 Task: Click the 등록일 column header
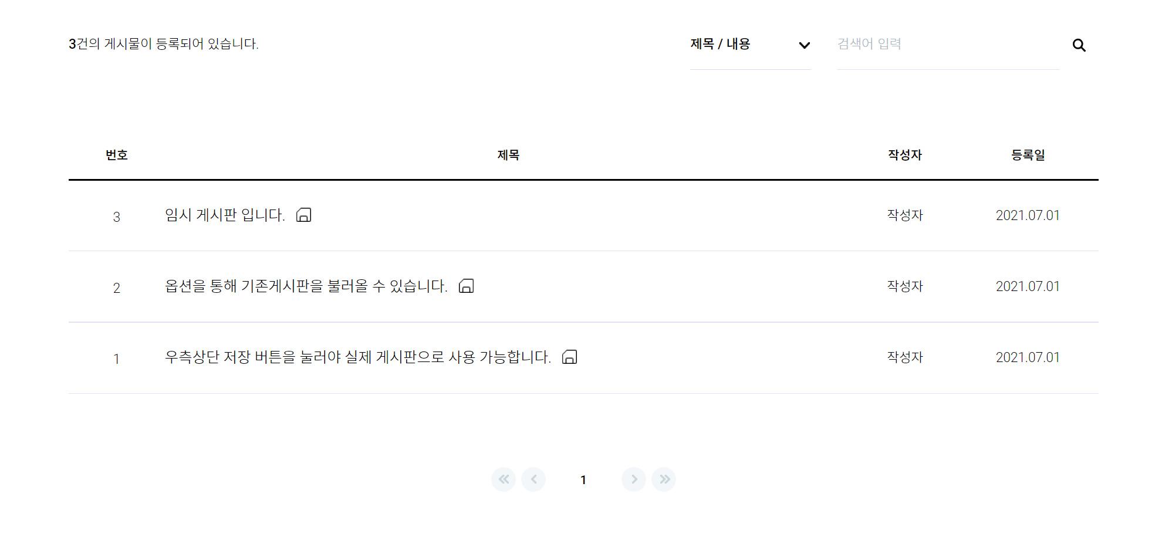1028,155
